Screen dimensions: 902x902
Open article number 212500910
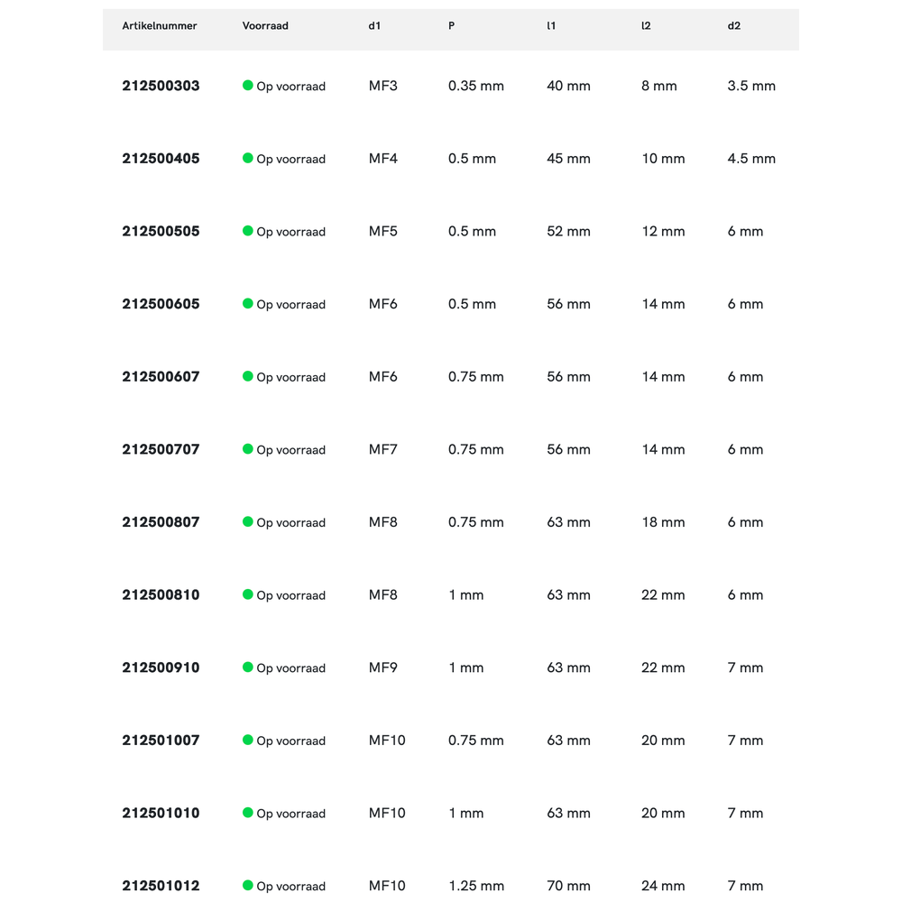click(x=161, y=667)
